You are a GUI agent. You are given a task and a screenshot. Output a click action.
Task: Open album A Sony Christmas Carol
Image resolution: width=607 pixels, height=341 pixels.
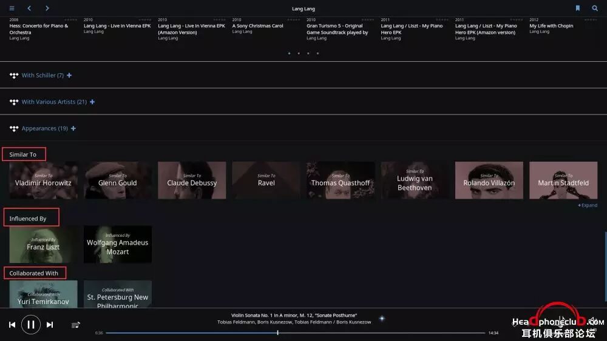pyautogui.click(x=258, y=26)
